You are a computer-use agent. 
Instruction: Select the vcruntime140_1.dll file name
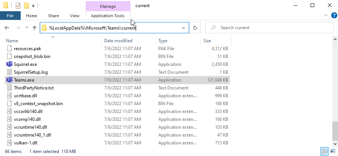click(33, 135)
